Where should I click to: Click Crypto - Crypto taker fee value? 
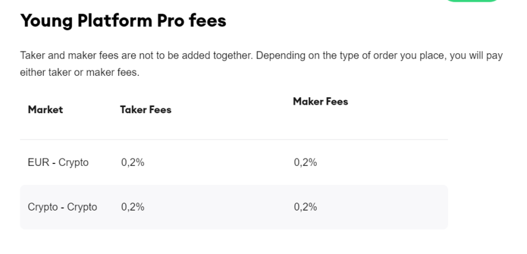tap(132, 207)
